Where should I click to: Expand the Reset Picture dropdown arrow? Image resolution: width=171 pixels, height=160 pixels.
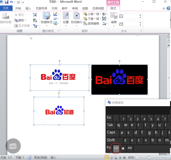(x=38, y=26)
